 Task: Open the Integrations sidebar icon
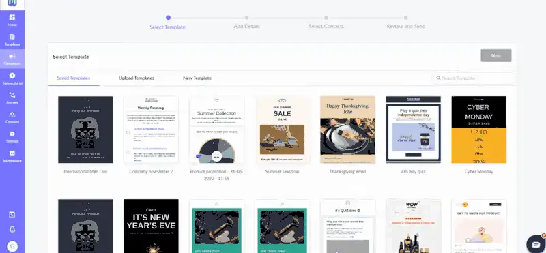click(x=12, y=156)
